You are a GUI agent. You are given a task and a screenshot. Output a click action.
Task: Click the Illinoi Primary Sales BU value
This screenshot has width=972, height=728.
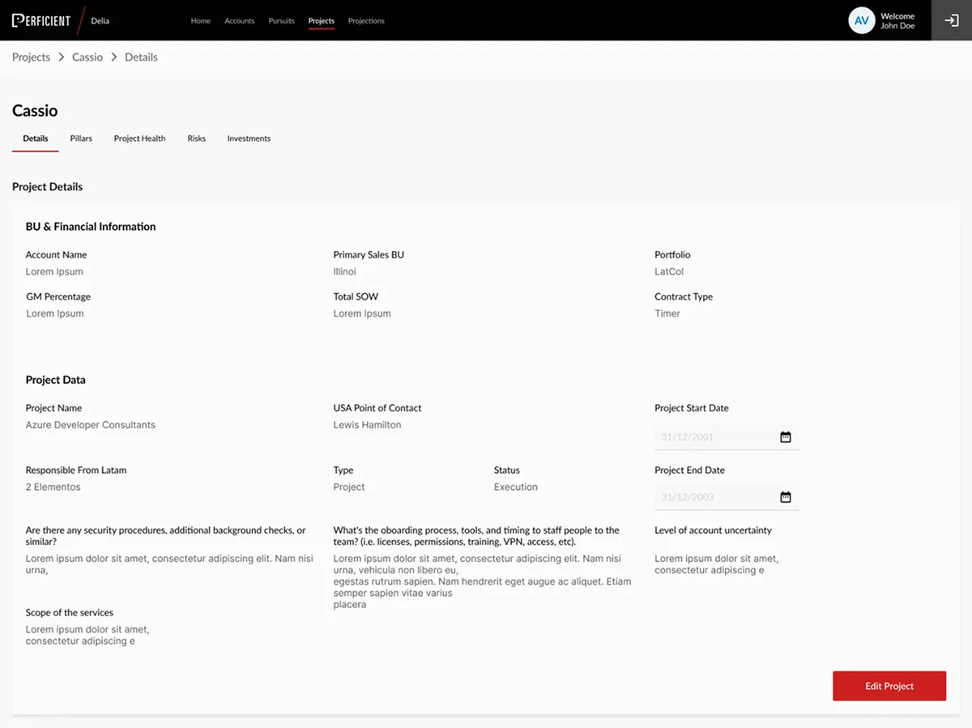pyautogui.click(x=345, y=272)
